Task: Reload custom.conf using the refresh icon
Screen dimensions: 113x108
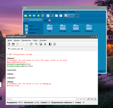Action: pyautogui.click(x=31, y=44)
